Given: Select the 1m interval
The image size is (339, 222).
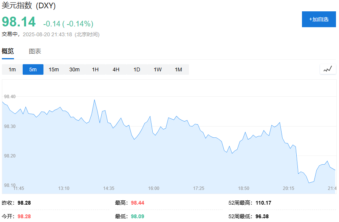Looking at the screenshot, I should coord(12,69).
